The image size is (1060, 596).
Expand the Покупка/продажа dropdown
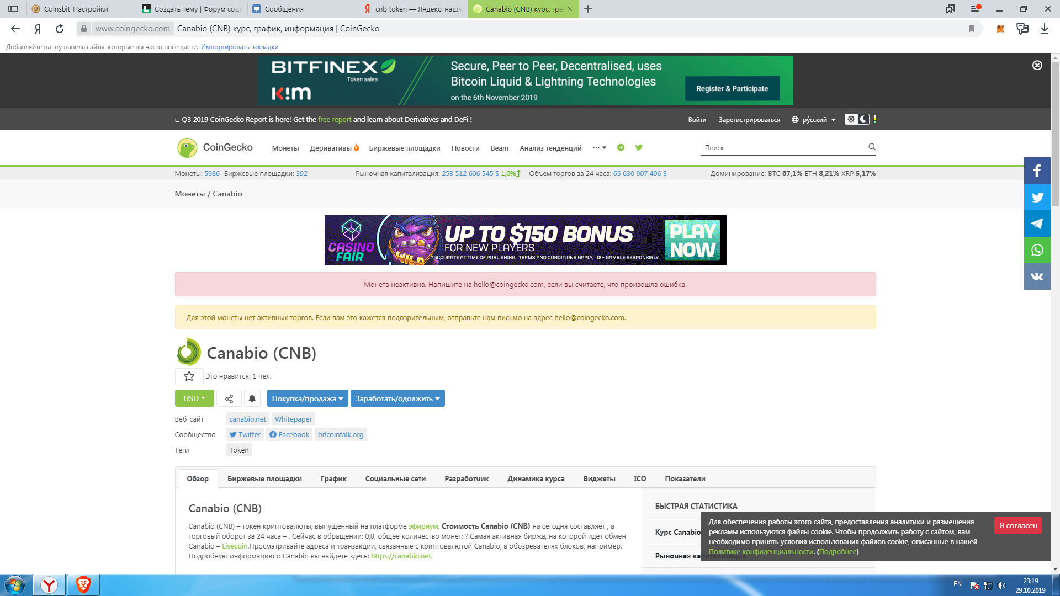pyautogui.click(x=308, y=398)
